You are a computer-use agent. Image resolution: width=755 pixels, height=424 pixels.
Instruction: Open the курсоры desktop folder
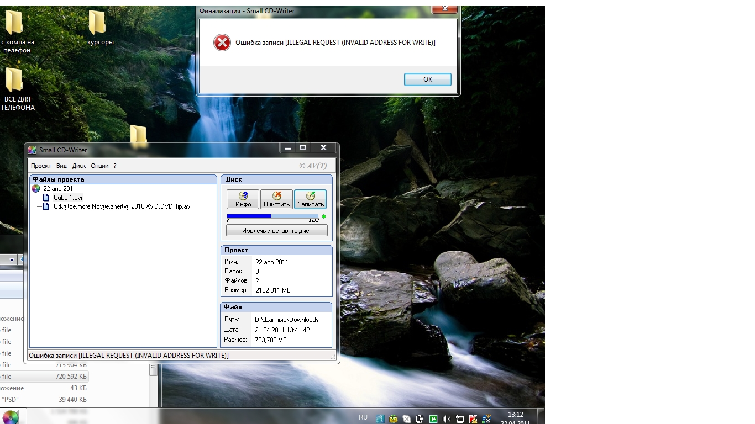click(x=100, y=28)
